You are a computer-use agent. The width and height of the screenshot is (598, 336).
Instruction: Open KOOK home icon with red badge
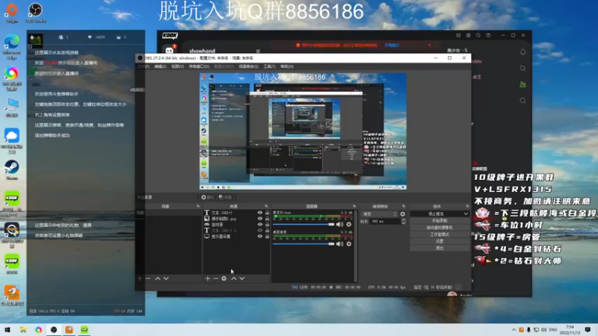click(x=170, y=50)
